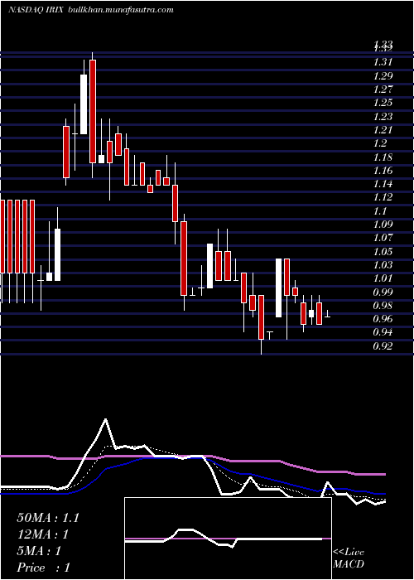This screenshot has width=414, height=580.
Task: Click the 1.18 price axis label
Action: (x=383, y=157)
